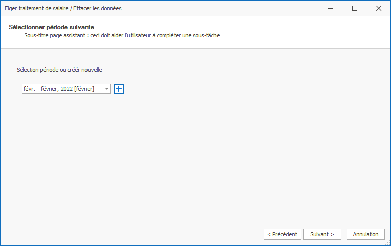
Task: Proceed by pressing Suivant
Action: pyautogui.click(x=322, y=234)
